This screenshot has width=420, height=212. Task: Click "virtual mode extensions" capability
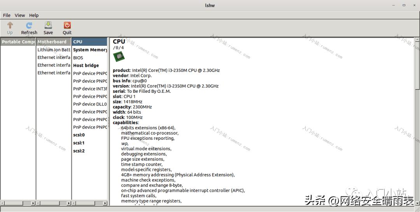[x=146, y=149]
